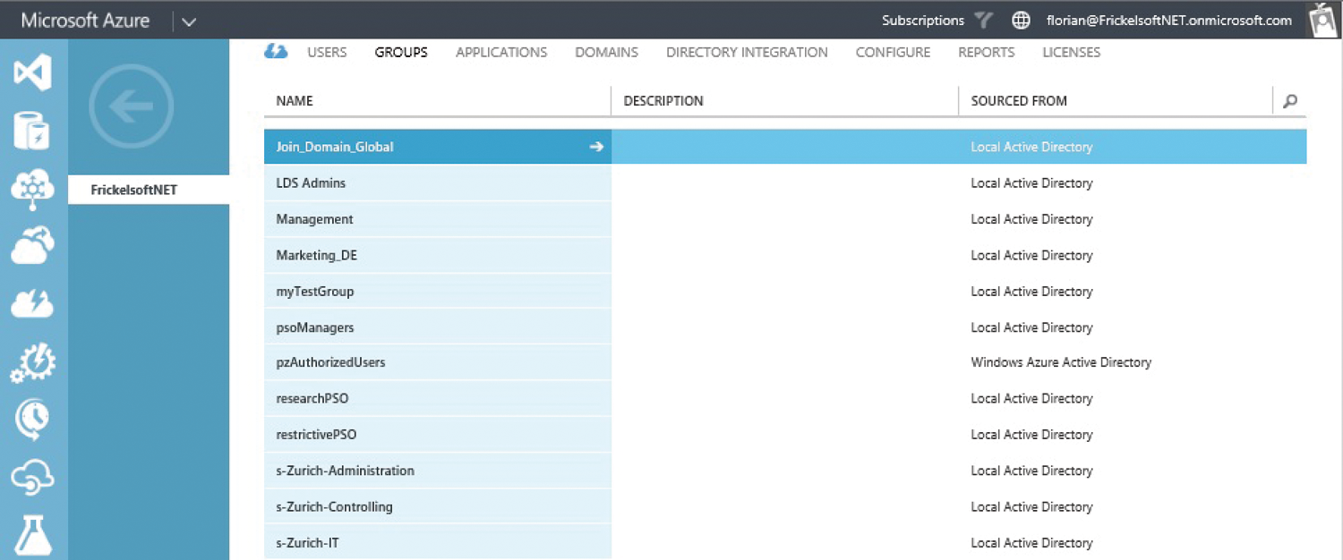Click the florian@FrickelsoftNET.onmicrosoft.com account link
This screenshot has width=1343, height=560.
coord(1168,20)
